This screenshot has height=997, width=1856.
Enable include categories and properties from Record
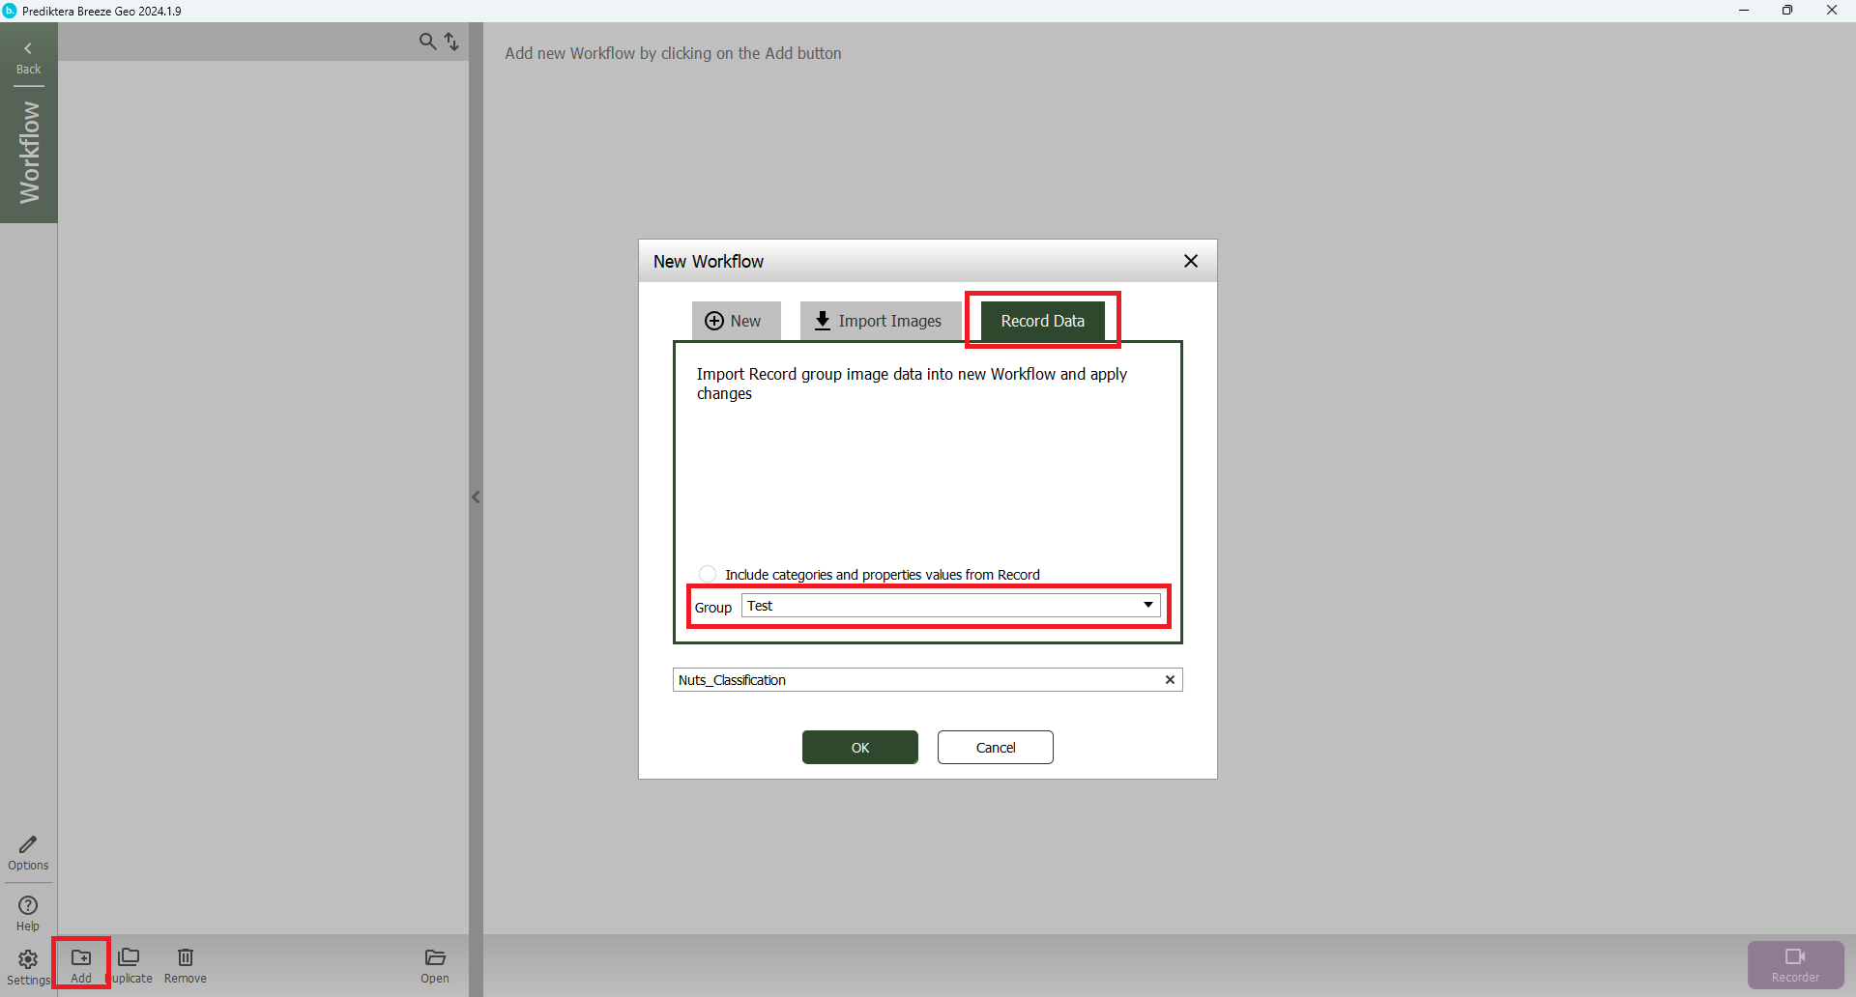pos(708,574)
